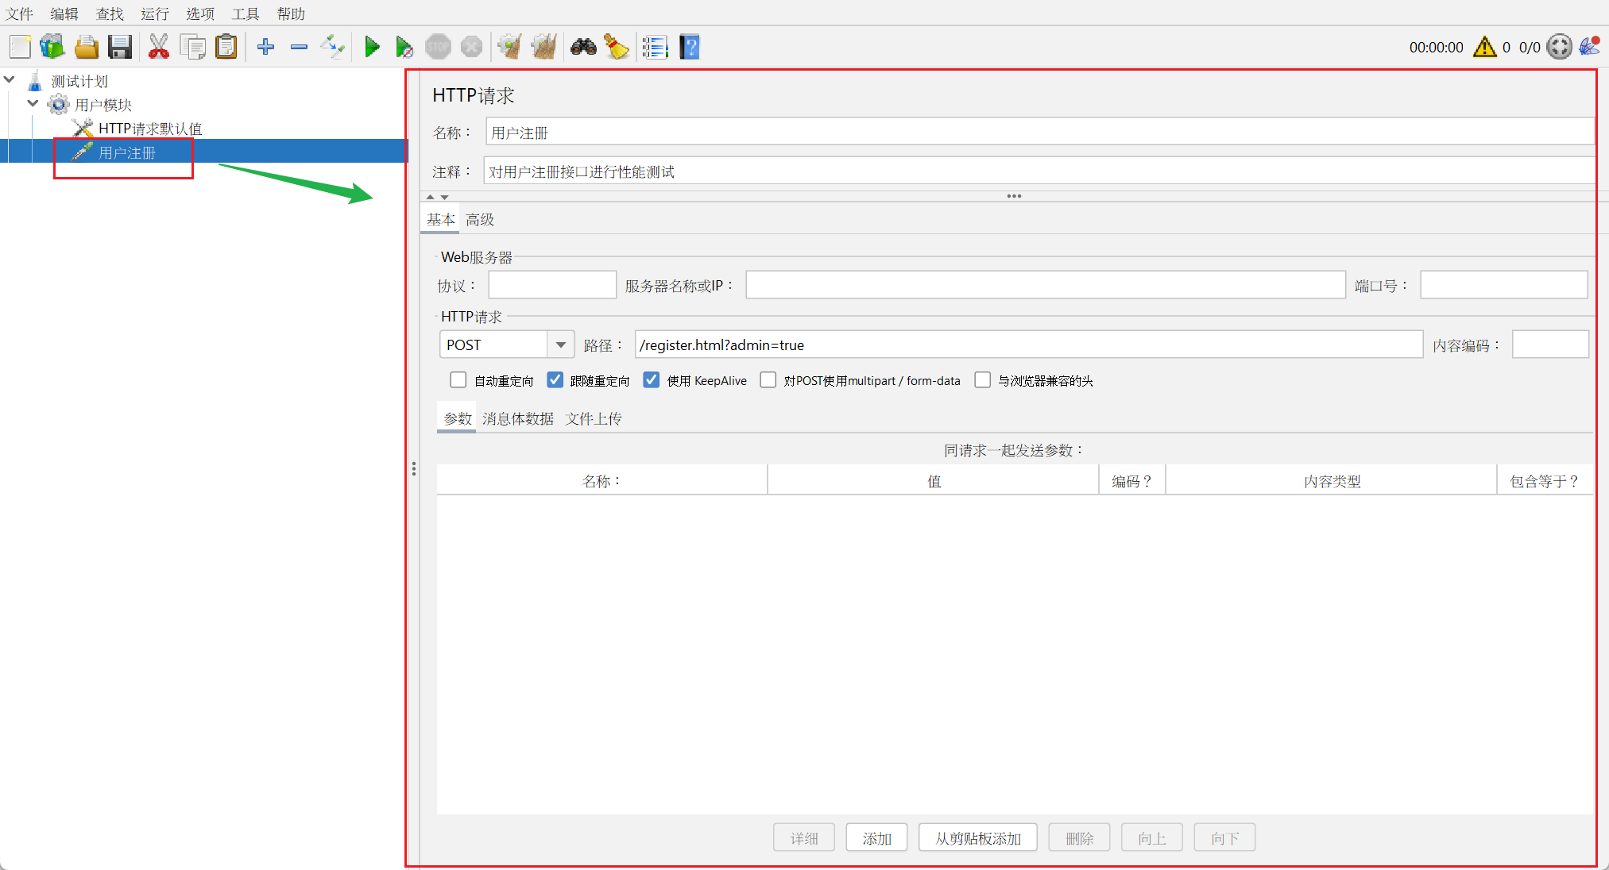Enable the 自动重定向 checkbox
This screenshot has width=1609, height=870.
458,380
